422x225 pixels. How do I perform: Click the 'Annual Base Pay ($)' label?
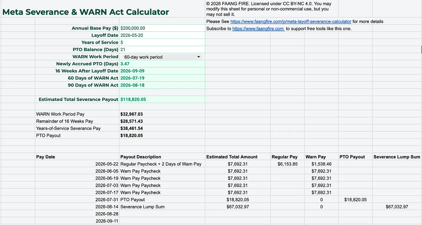(95, 28)
